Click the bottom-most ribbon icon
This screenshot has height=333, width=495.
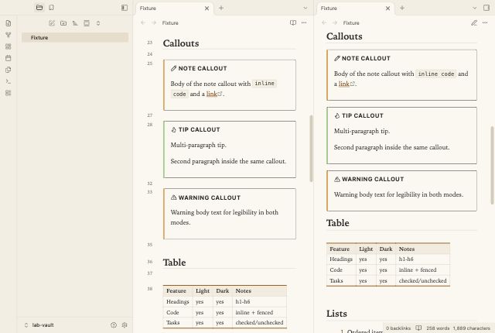(x=9, y=93)
